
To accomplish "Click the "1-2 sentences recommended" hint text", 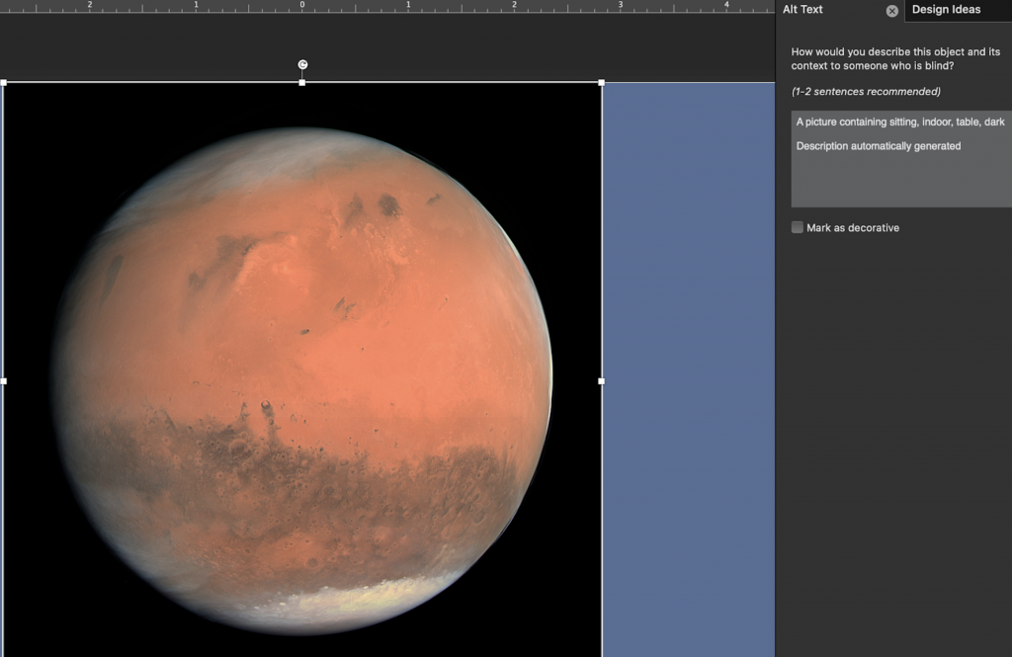I will [866, 92].
